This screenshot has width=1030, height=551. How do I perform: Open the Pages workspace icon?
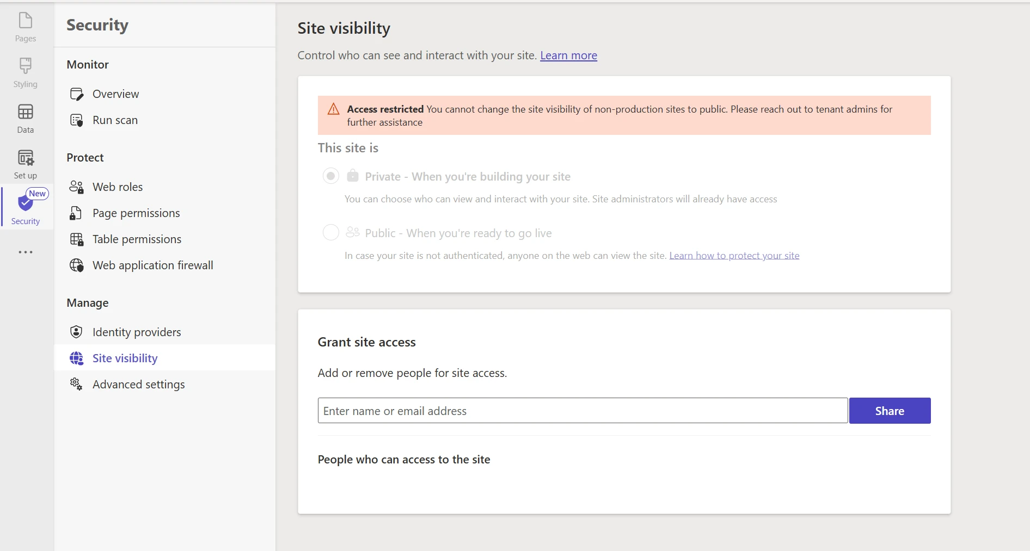point(26,21)
